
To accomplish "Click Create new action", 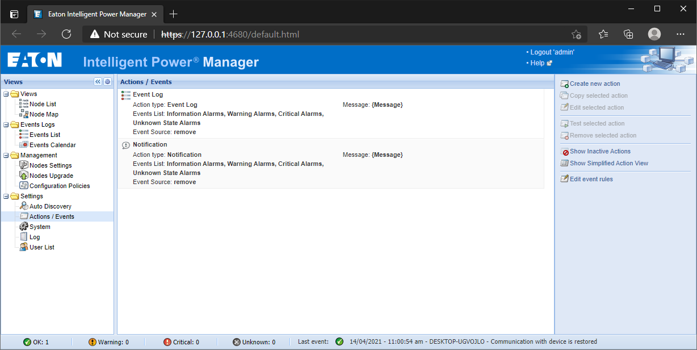I will 595,84.
